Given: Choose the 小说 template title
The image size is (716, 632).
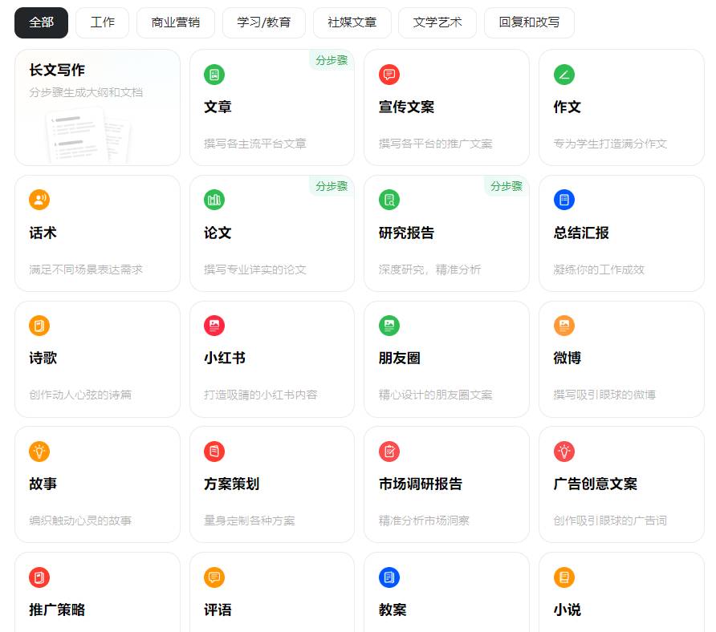Looking at the screenshot, I should [568, 610].
